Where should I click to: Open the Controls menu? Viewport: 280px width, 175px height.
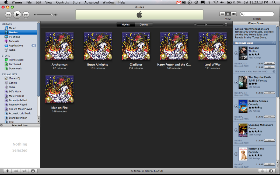[62, 2]
